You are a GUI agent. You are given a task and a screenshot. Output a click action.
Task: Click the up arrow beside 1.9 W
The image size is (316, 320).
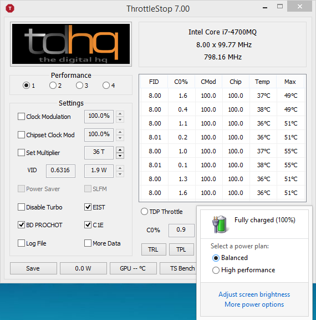tap(120, 168)
